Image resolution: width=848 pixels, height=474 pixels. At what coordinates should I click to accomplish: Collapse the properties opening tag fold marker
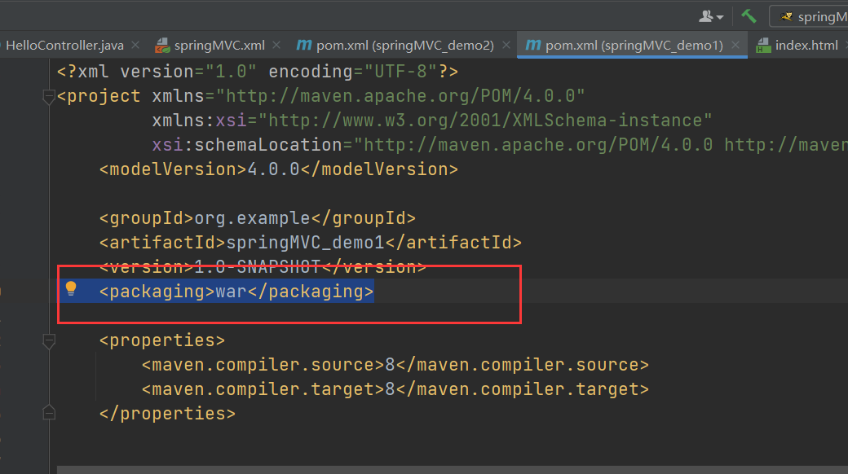49,340
